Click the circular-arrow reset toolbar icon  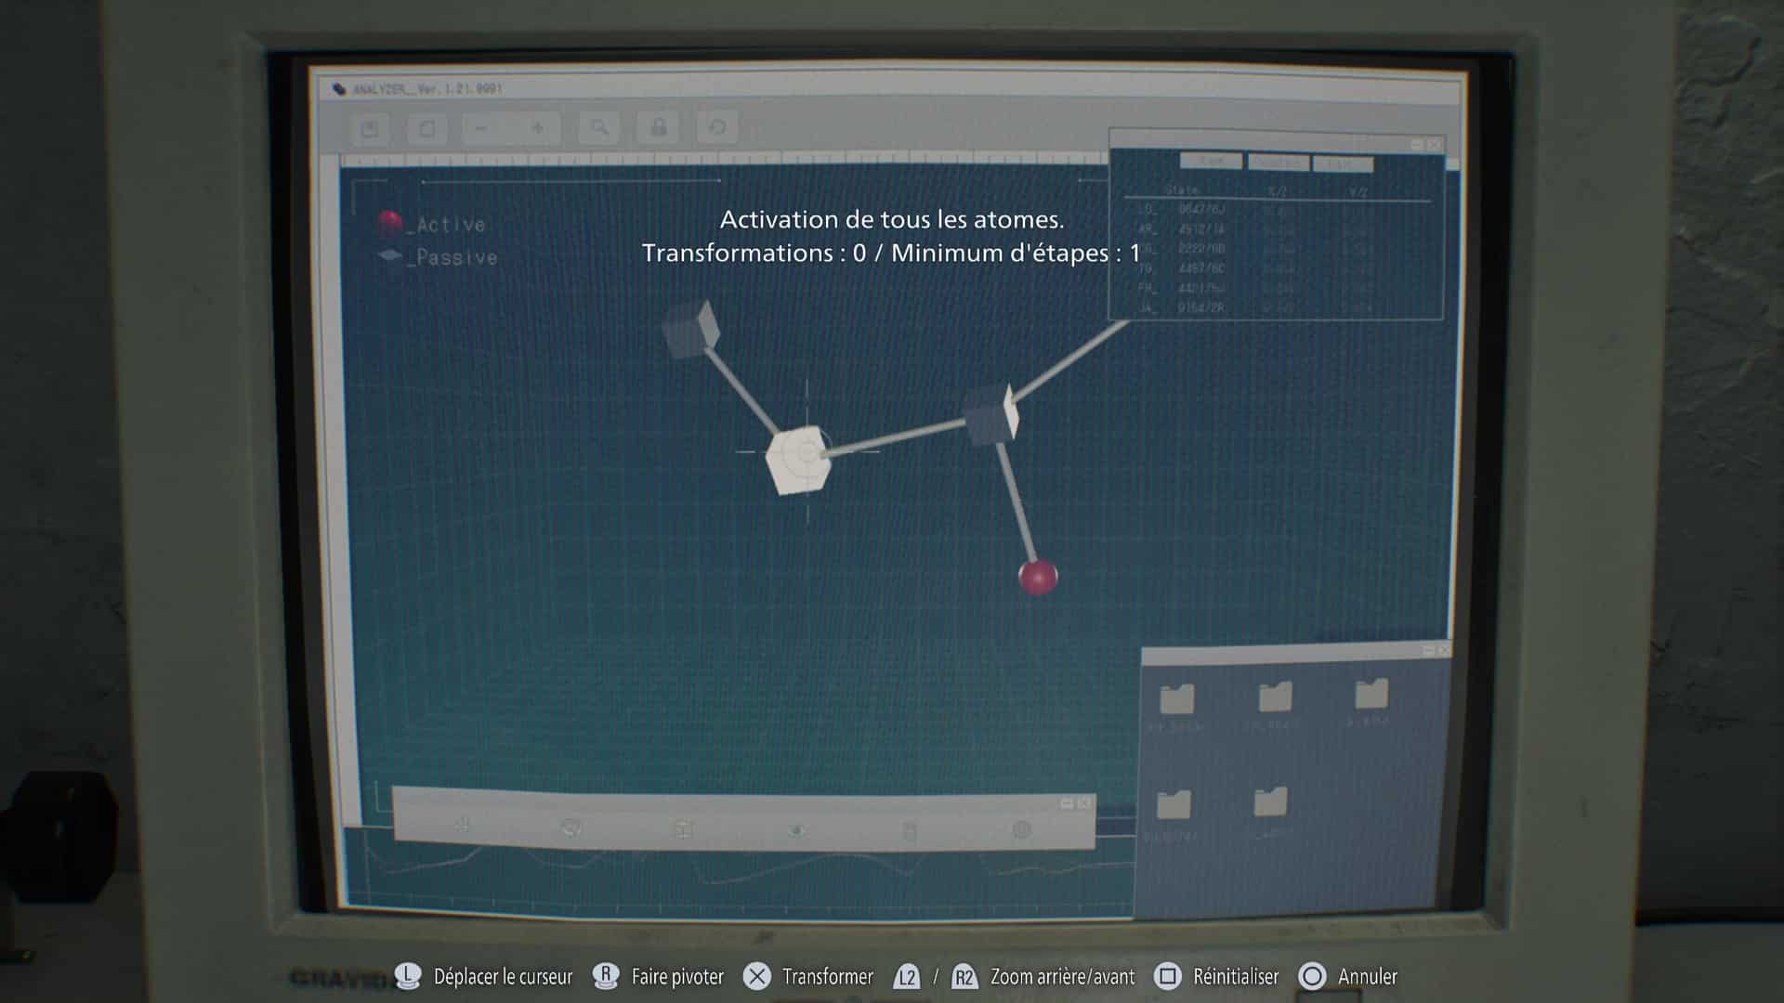pyautogui.click(x=716, y=127)
